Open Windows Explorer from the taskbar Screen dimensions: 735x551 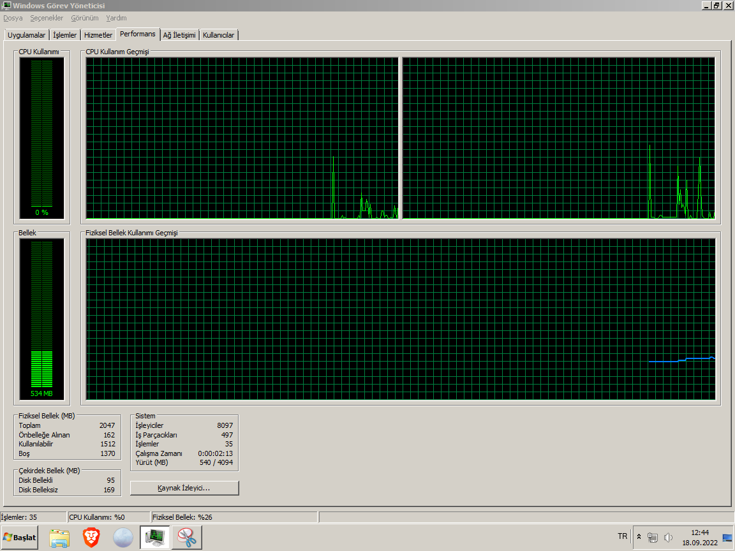[59, 538]
